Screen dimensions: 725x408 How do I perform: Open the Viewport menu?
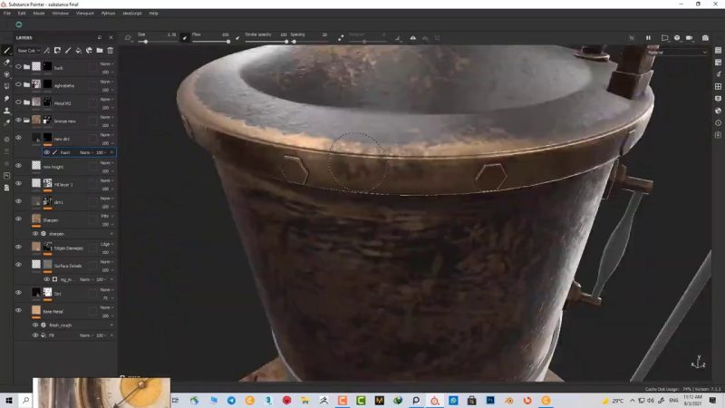pyautogui.click(x=83, y=14)
